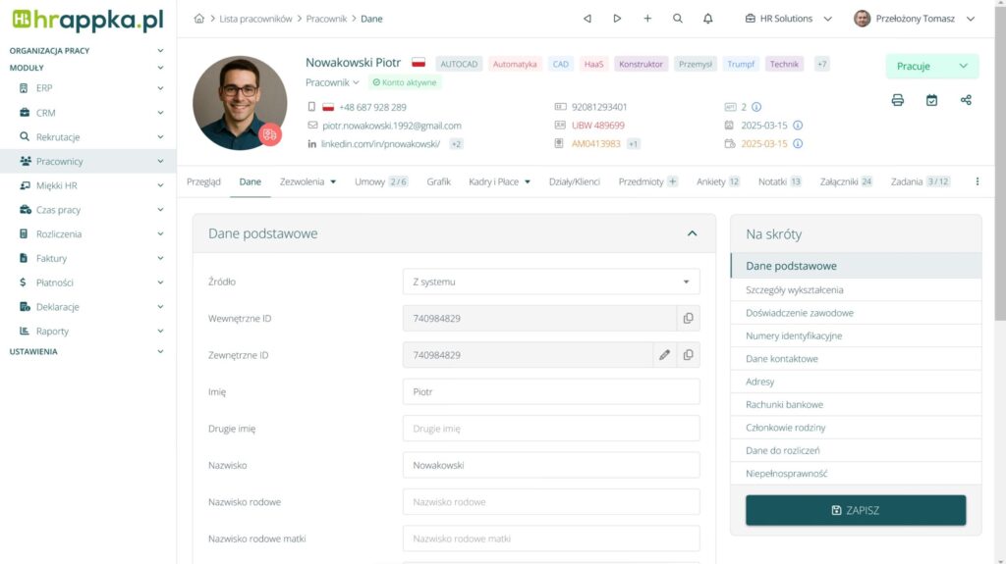Switch to the Przegląd tab
The height and width of the screenshot is (564, 1006).
tap(203, 181)
